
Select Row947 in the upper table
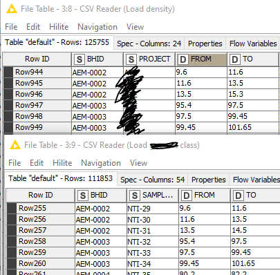29,105
